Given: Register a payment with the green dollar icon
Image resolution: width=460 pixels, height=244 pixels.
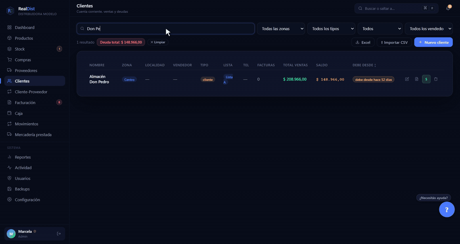Looking at the screenshot, I should (x=426, y=79).
